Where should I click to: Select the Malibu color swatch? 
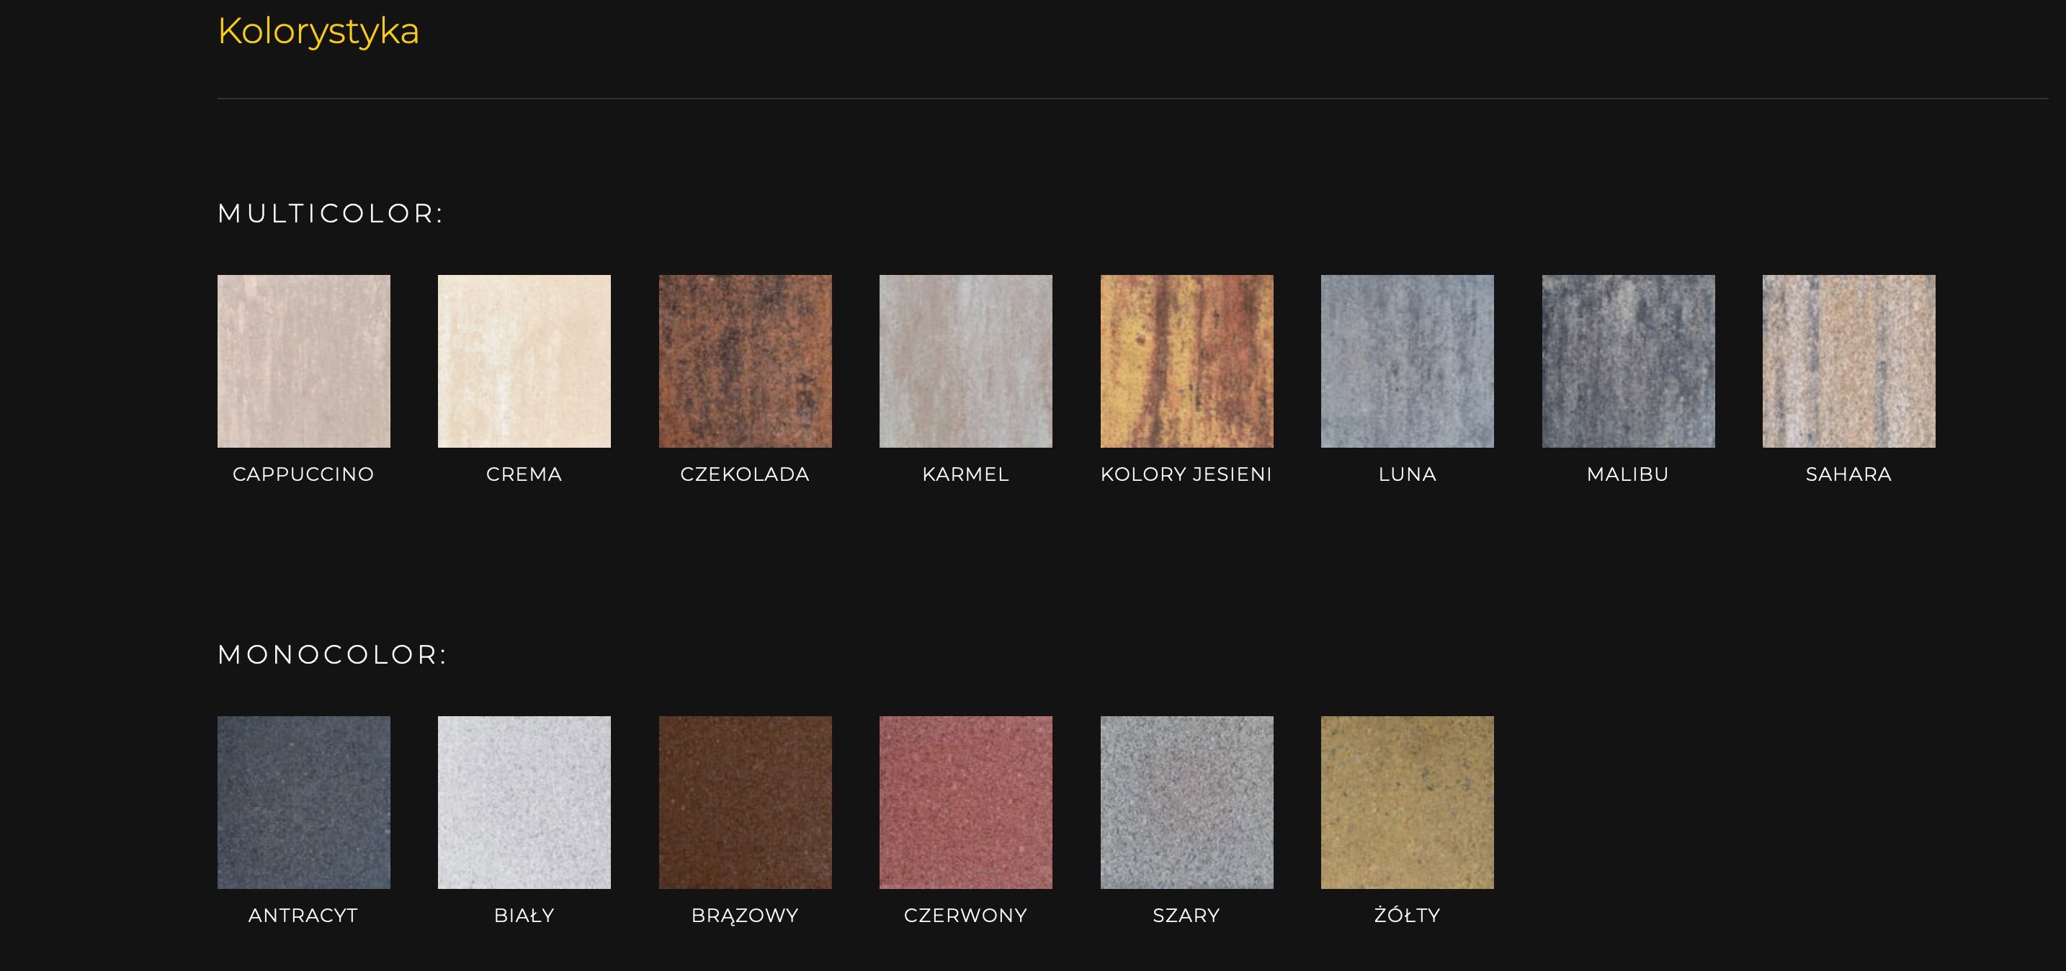pos(1628,361)
